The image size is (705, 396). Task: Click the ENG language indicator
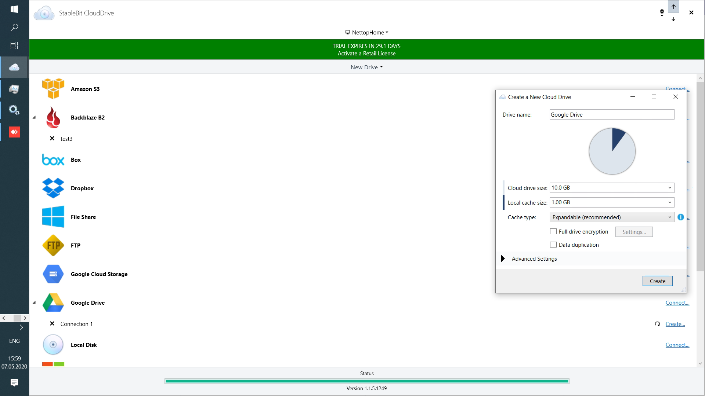pyautogui.click(x=14, y=341)
